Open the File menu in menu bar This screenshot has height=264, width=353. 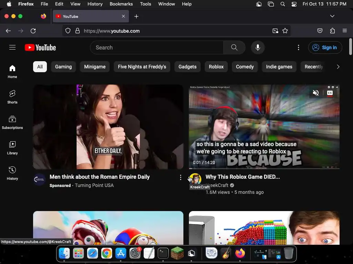tap(44, 4)
